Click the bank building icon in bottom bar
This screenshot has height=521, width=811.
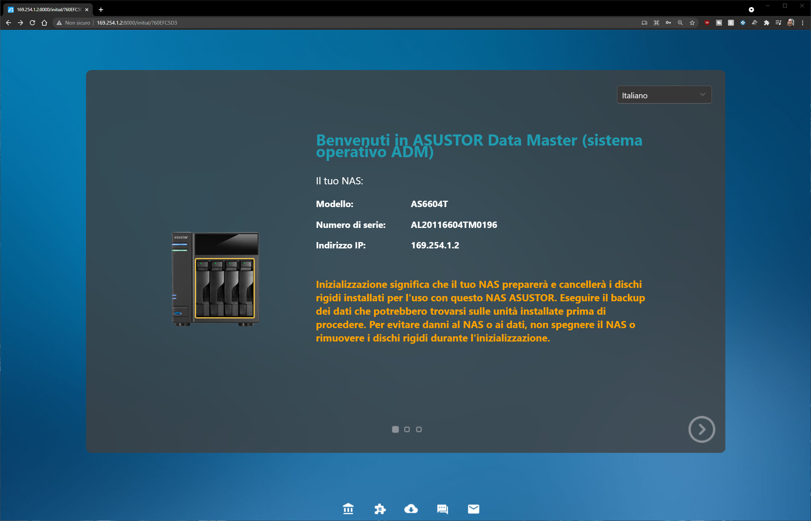click(348, 508)
